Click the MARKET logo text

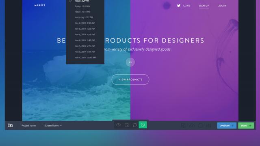[40, 5]
